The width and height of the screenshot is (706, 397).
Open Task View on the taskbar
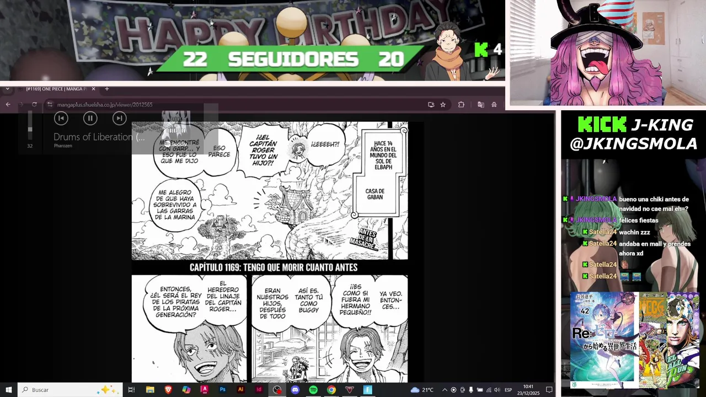point(131,390)
